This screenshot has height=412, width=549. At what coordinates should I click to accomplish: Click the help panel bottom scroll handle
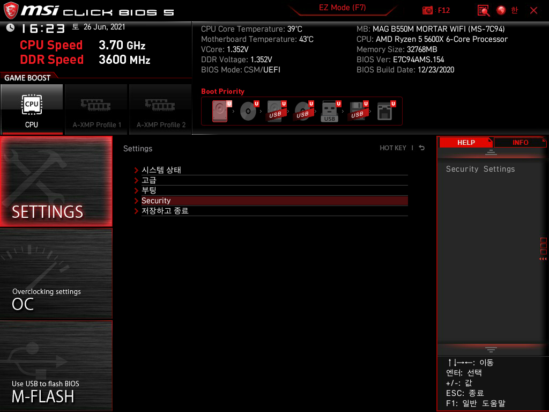pos(491,350)
